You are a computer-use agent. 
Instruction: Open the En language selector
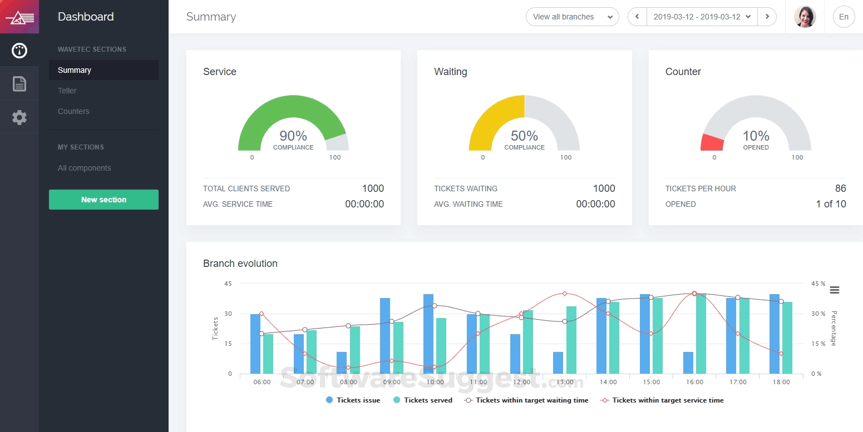click(x=844, y=17)
